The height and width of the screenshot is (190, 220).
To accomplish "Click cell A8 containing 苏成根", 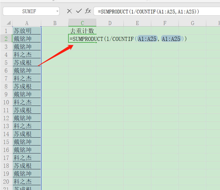I will pyautogui.click(x=27, y=86).
